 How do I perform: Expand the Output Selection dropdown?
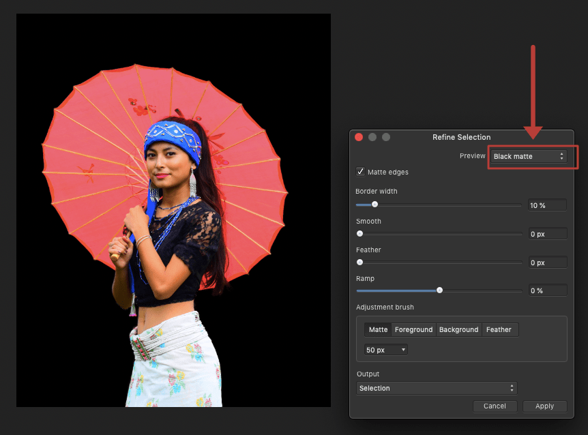(437, 388)
